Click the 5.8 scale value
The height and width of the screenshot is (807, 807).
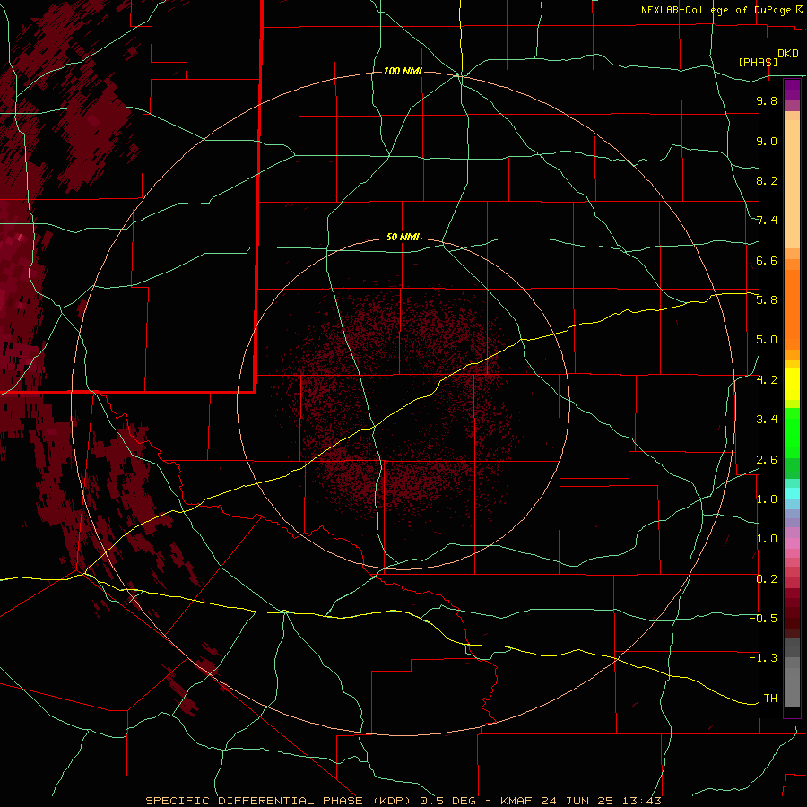[767, 300]
